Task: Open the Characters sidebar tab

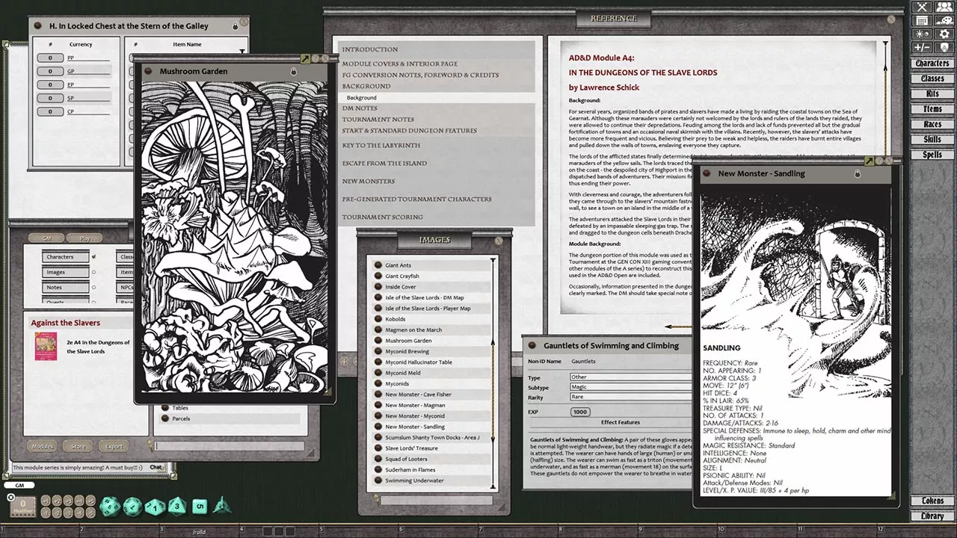Action: click(x=932, y=64)
